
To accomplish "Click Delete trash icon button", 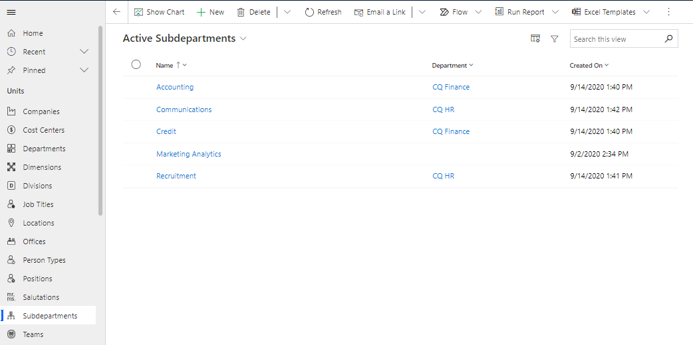I will [253, 12].
